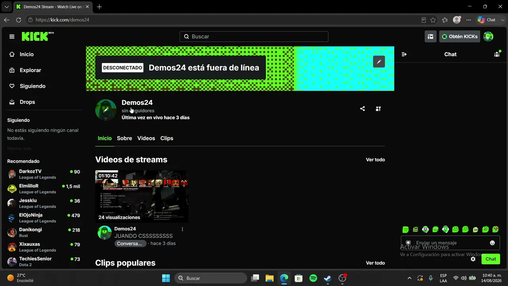Toggle immersive reader view icon
Image resolution: width=508 pixels, height=286 pixels.
(x=423, y=20)
